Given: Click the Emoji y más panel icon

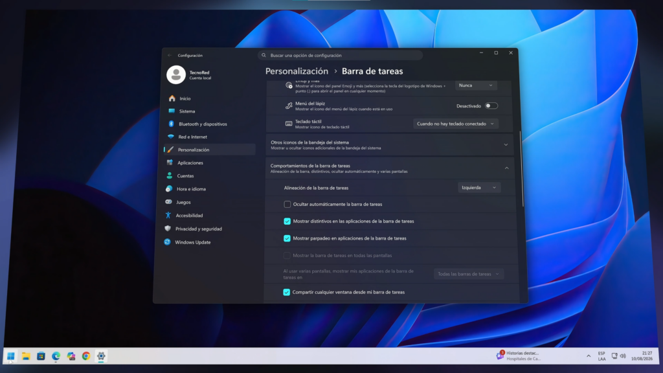Looking at the screenshot, I should point(289,85).
